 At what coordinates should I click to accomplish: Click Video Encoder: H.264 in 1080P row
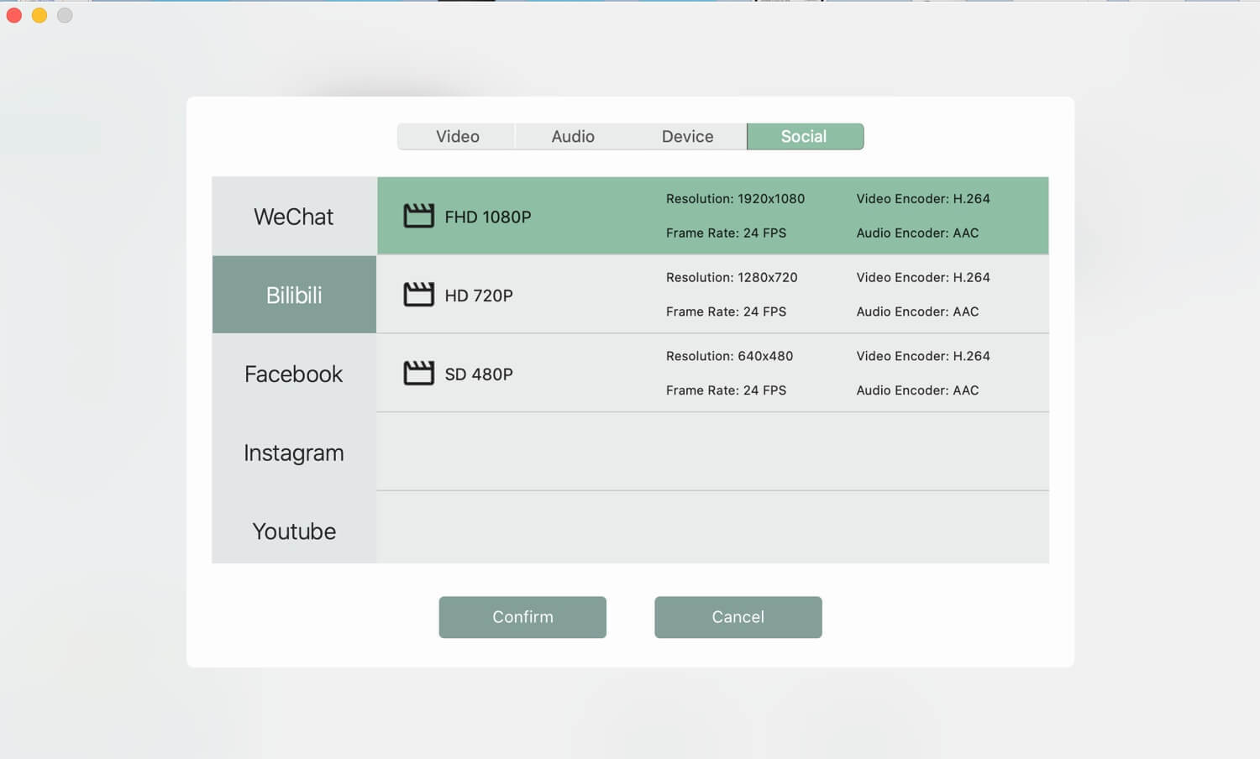click(923, 199)
